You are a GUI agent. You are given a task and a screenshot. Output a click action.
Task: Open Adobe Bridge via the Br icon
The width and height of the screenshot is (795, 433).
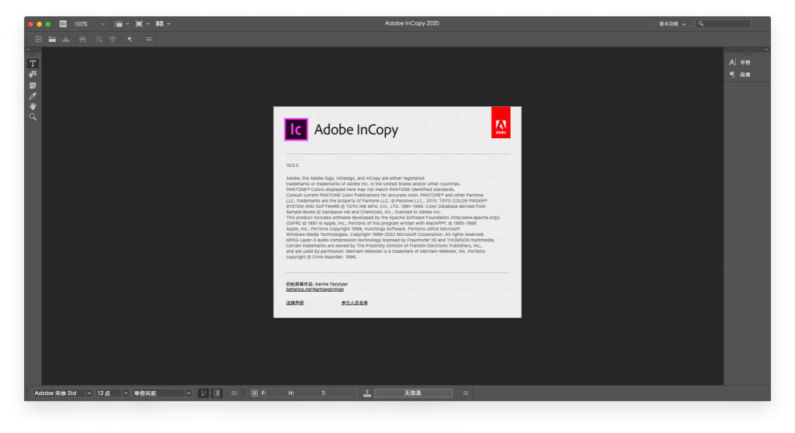tap(63, 24)
